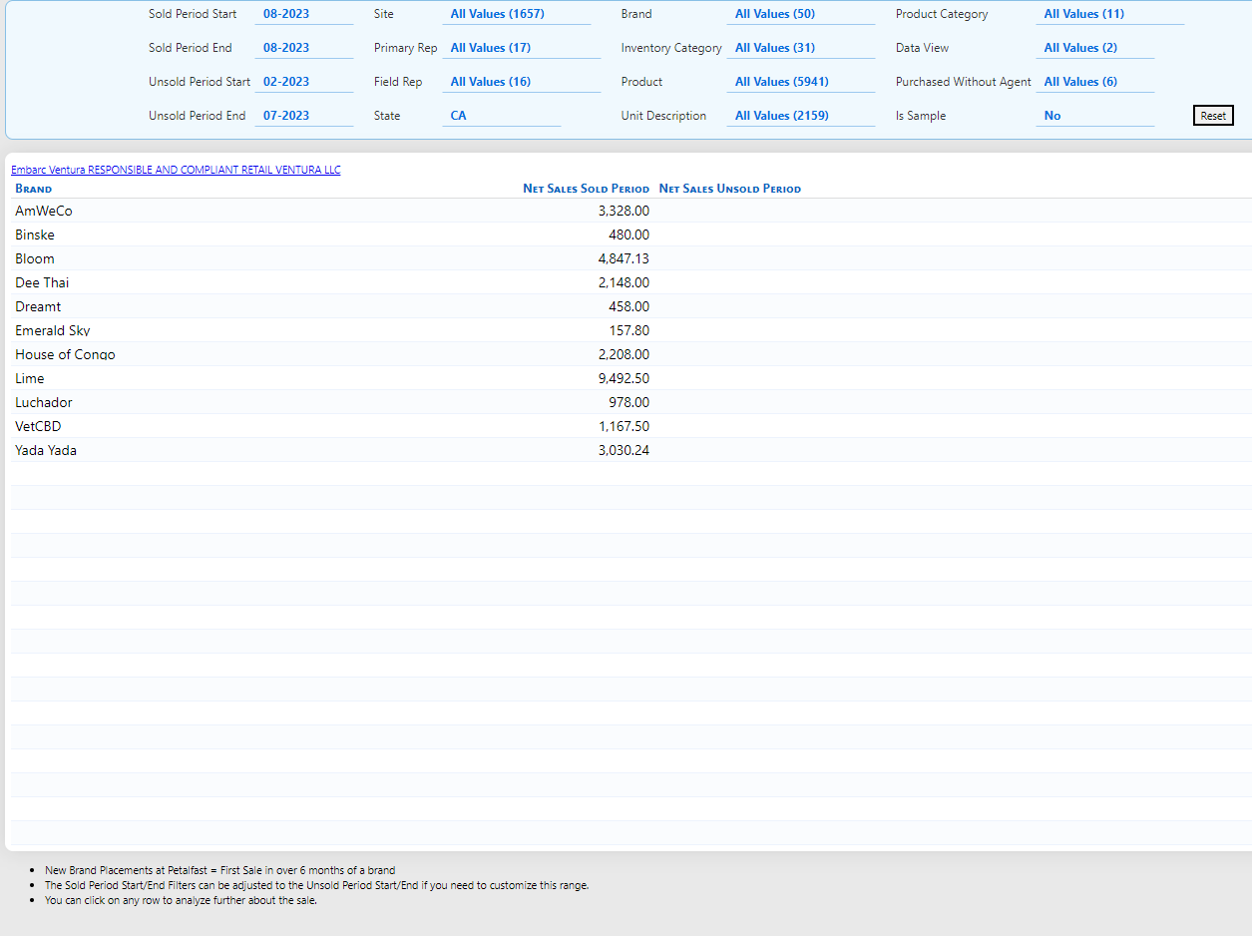
Task: Select the Yada Yada brand row
Action: (x=46, y=450)
